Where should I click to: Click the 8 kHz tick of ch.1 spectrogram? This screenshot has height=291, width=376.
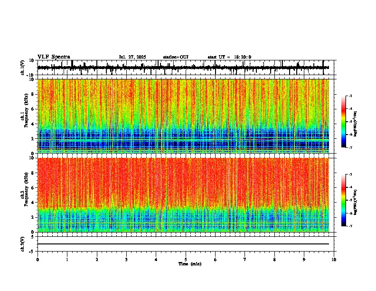pos(34,94)
